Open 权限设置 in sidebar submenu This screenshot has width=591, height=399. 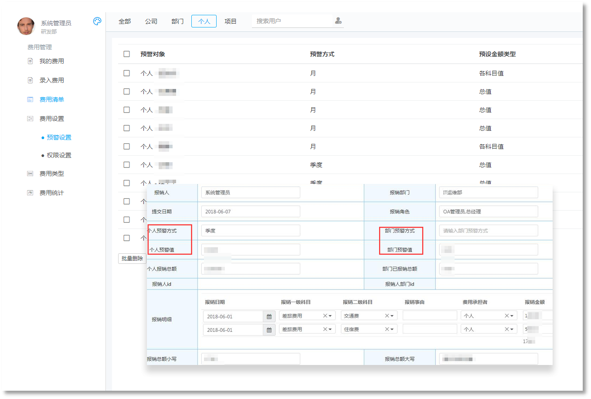click(59, 155)
